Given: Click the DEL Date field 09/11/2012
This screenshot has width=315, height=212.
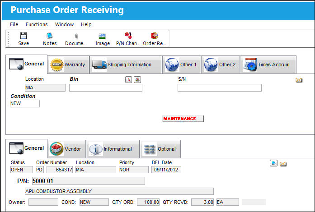Looking at the screenshot, I should [166, 170].
